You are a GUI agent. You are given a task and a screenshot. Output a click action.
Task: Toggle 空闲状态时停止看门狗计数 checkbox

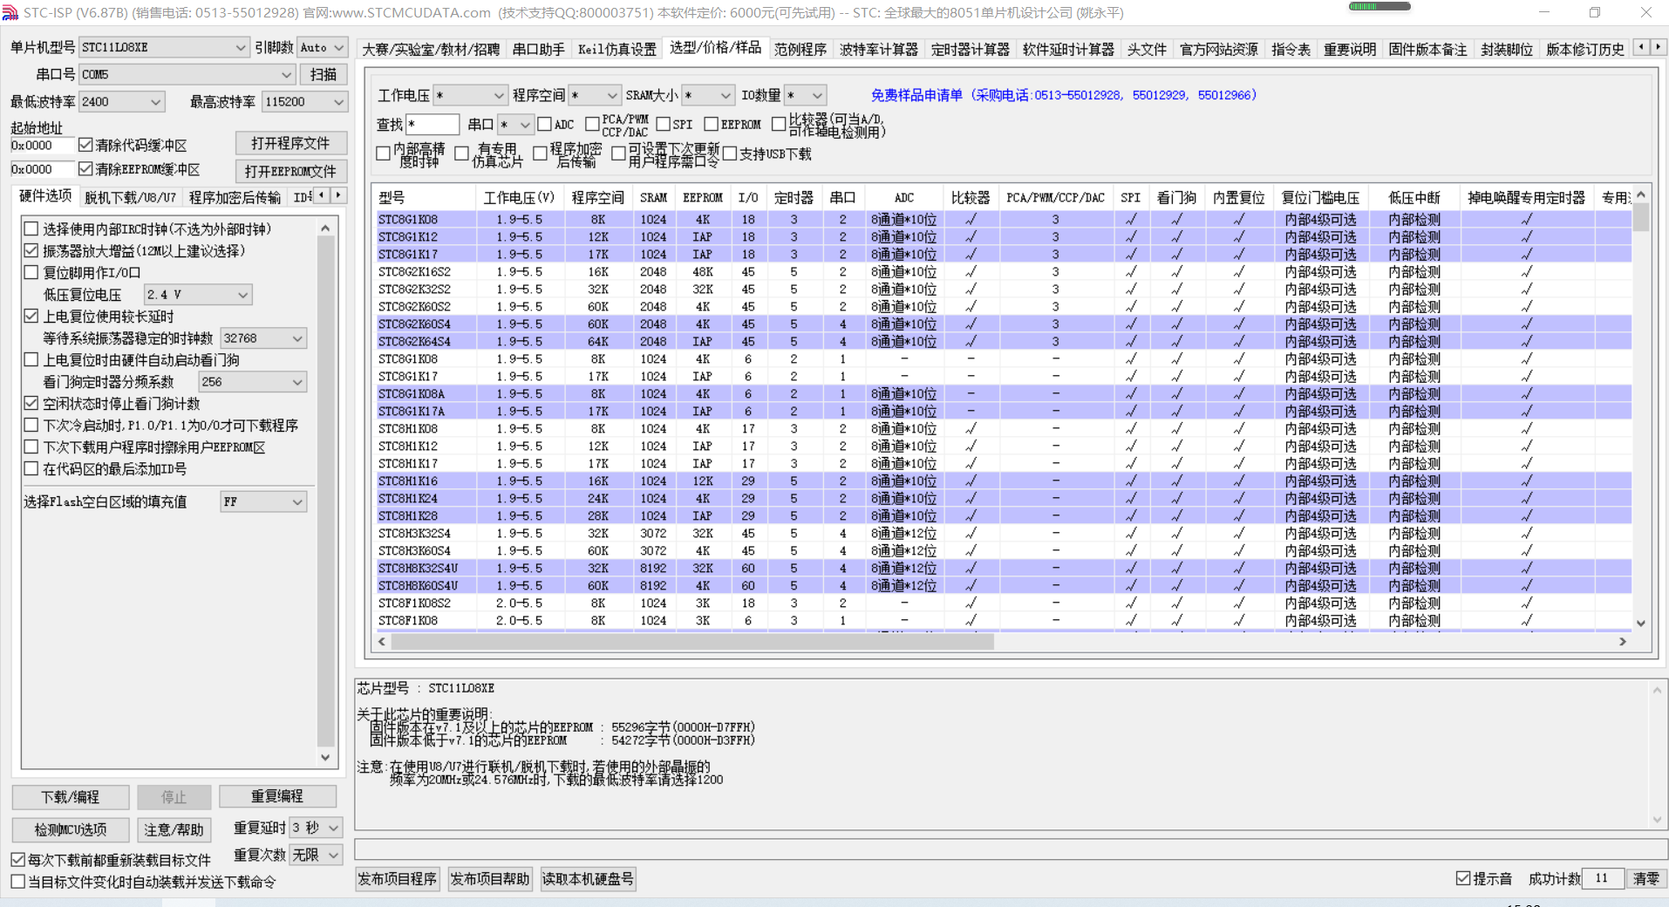31,403
